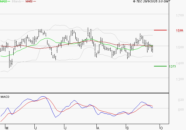Click the 1373 support price label

[x=173, y=66]
